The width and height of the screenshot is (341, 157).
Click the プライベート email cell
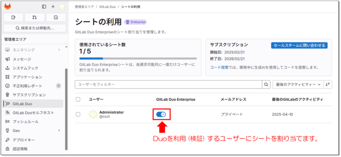(232, 114)
